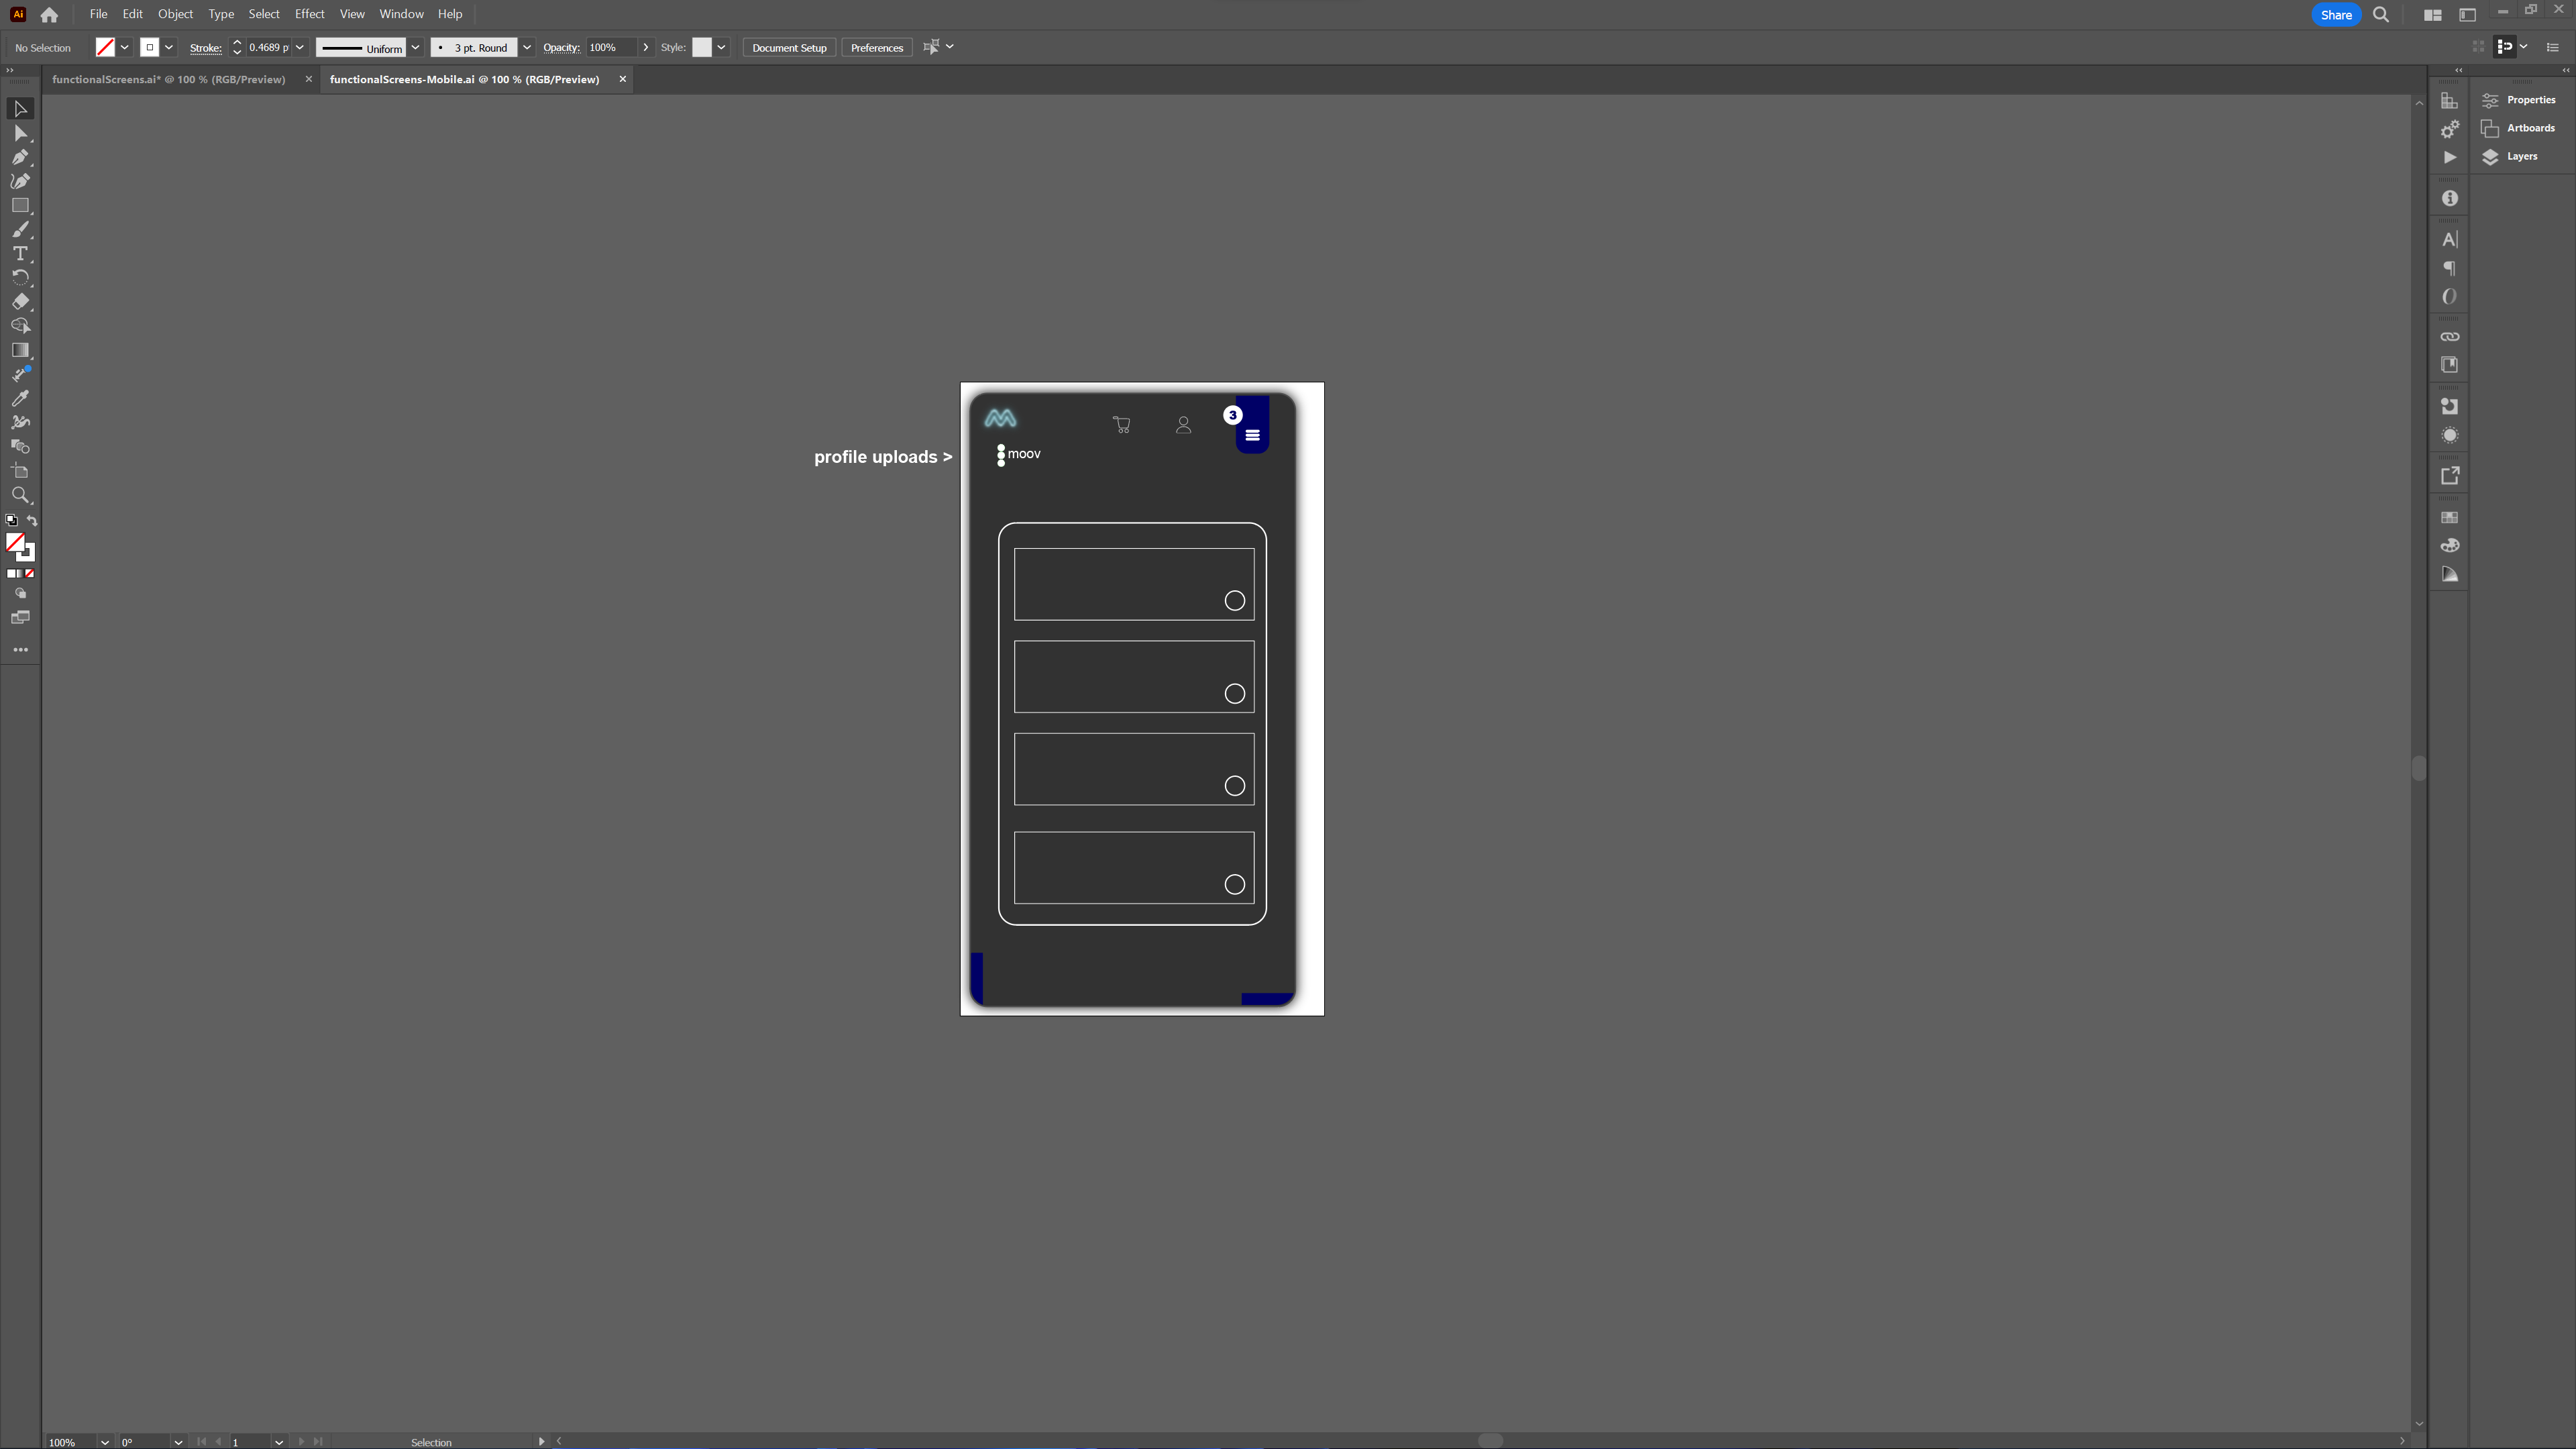
Task: Set paint to None in toolbar
Action: (30, 574)
